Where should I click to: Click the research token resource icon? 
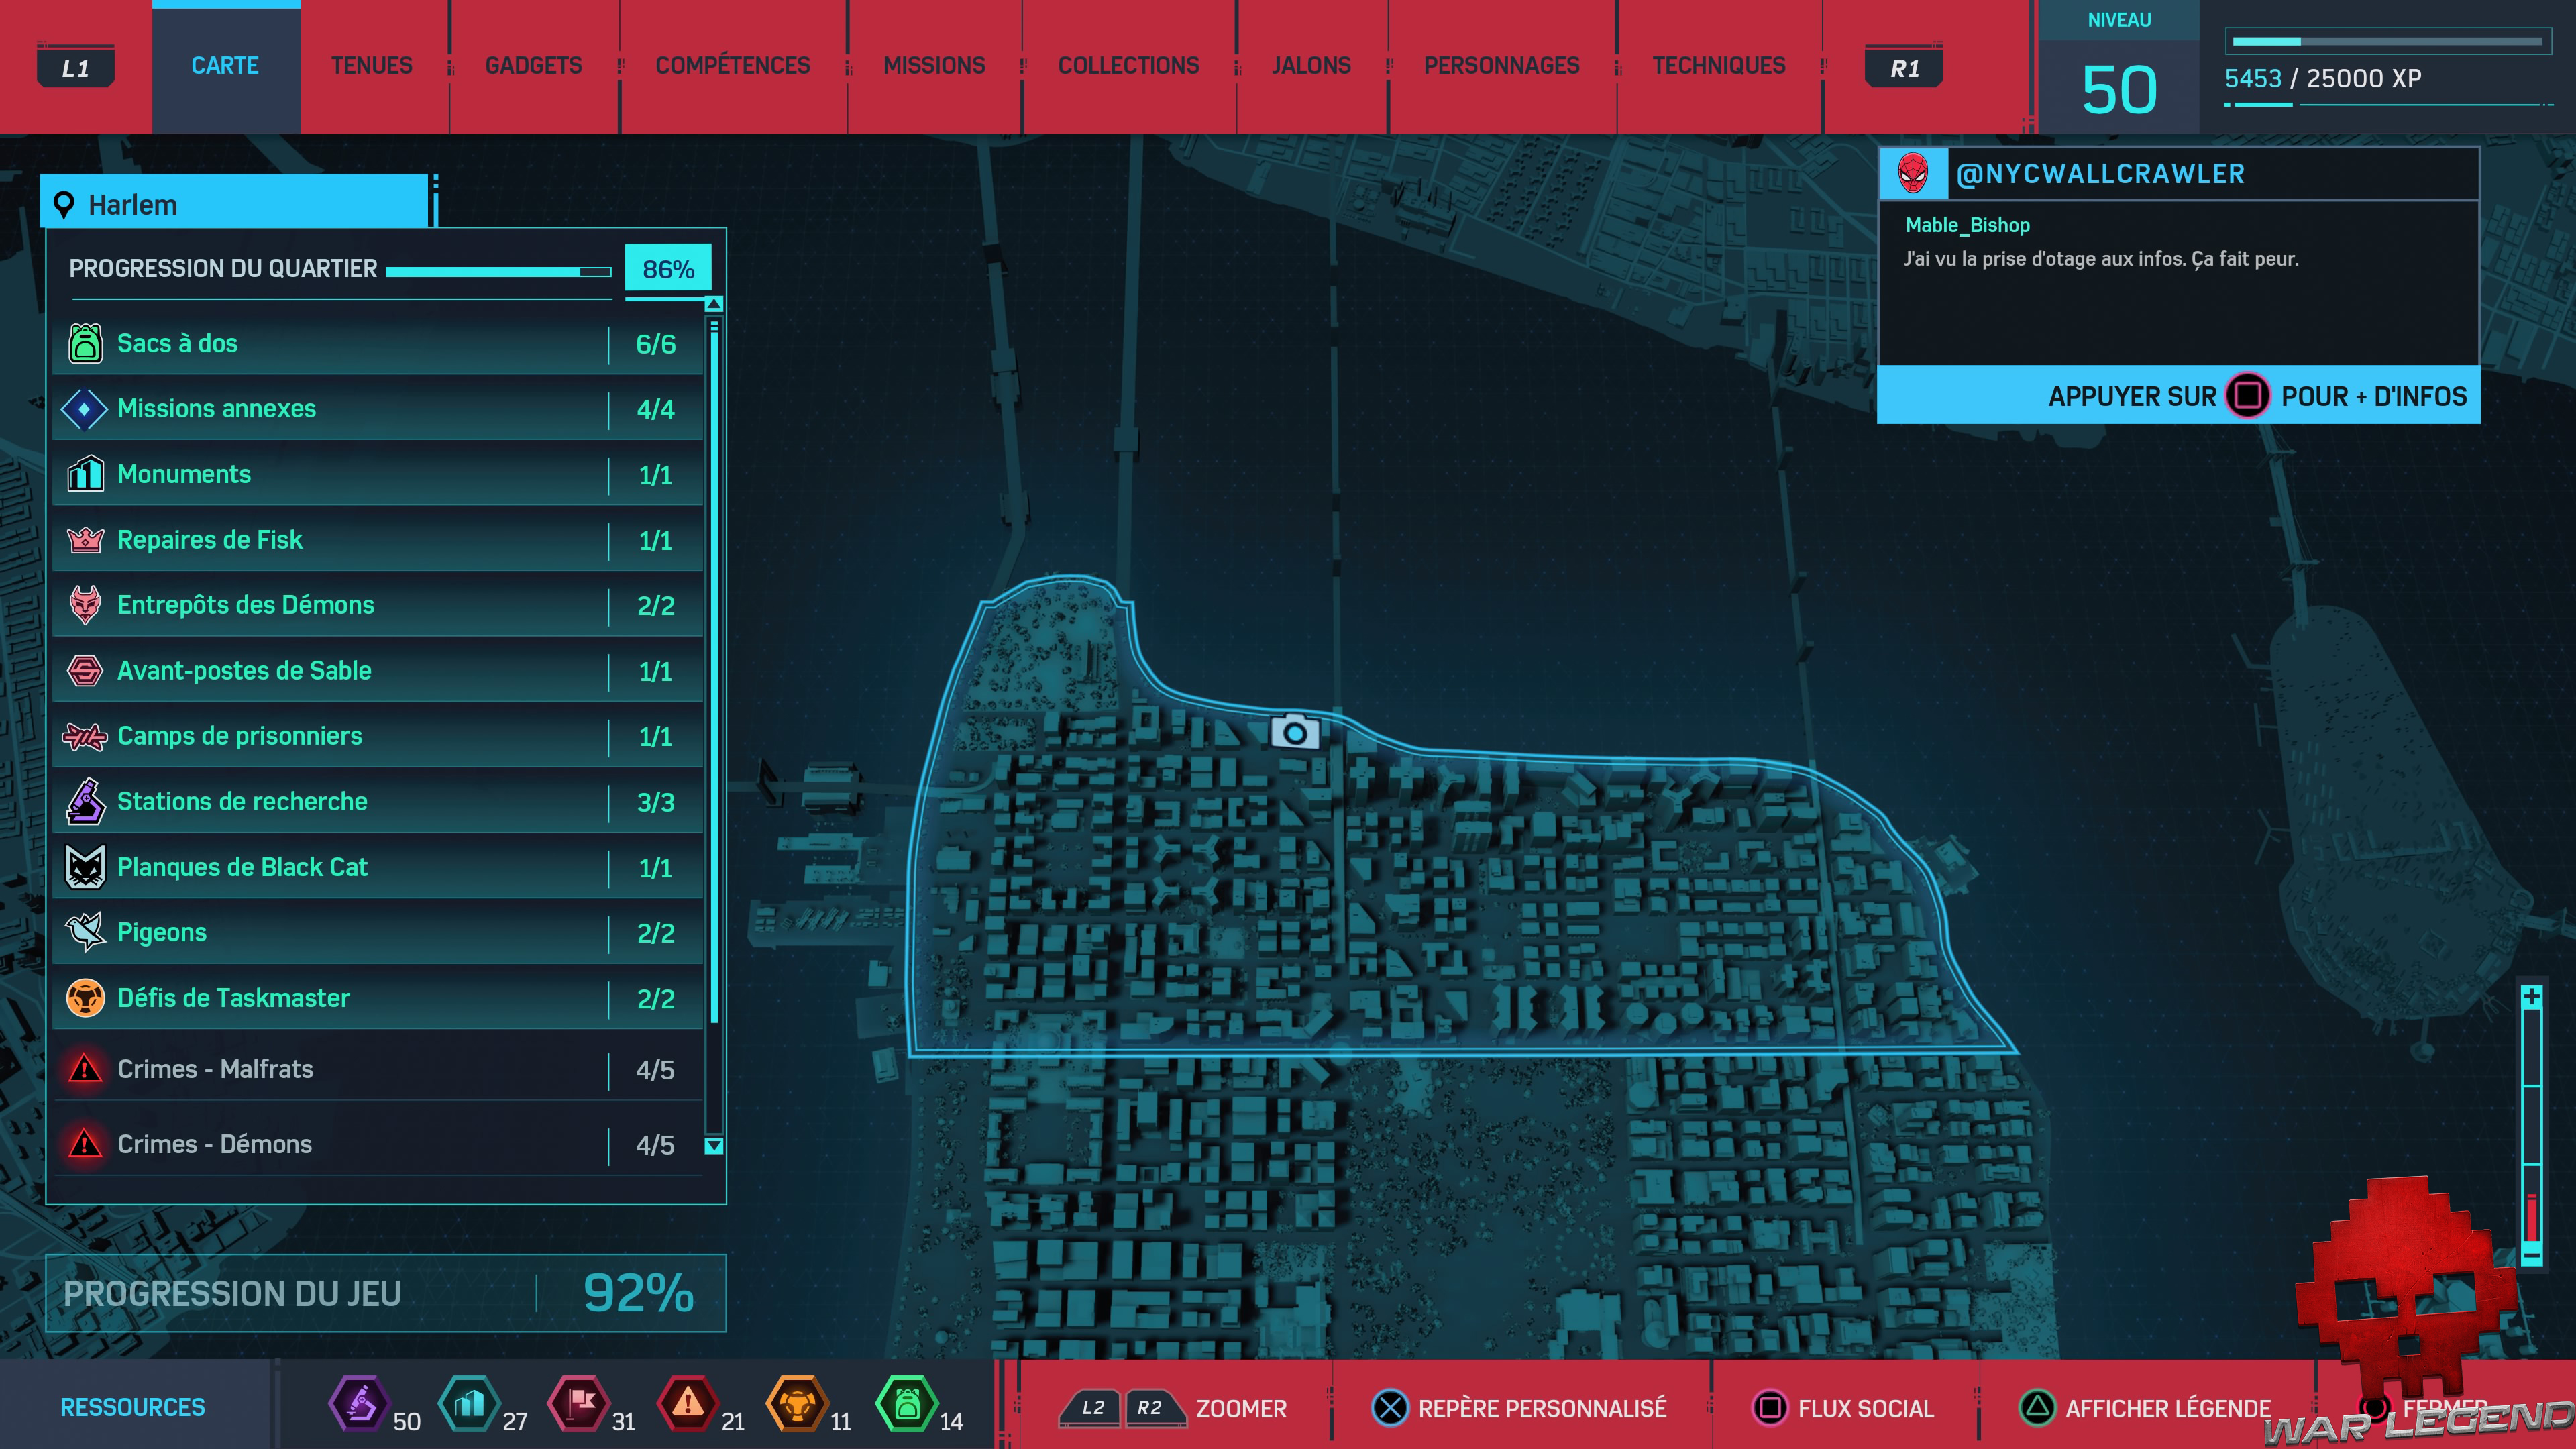pos(359,1404)
